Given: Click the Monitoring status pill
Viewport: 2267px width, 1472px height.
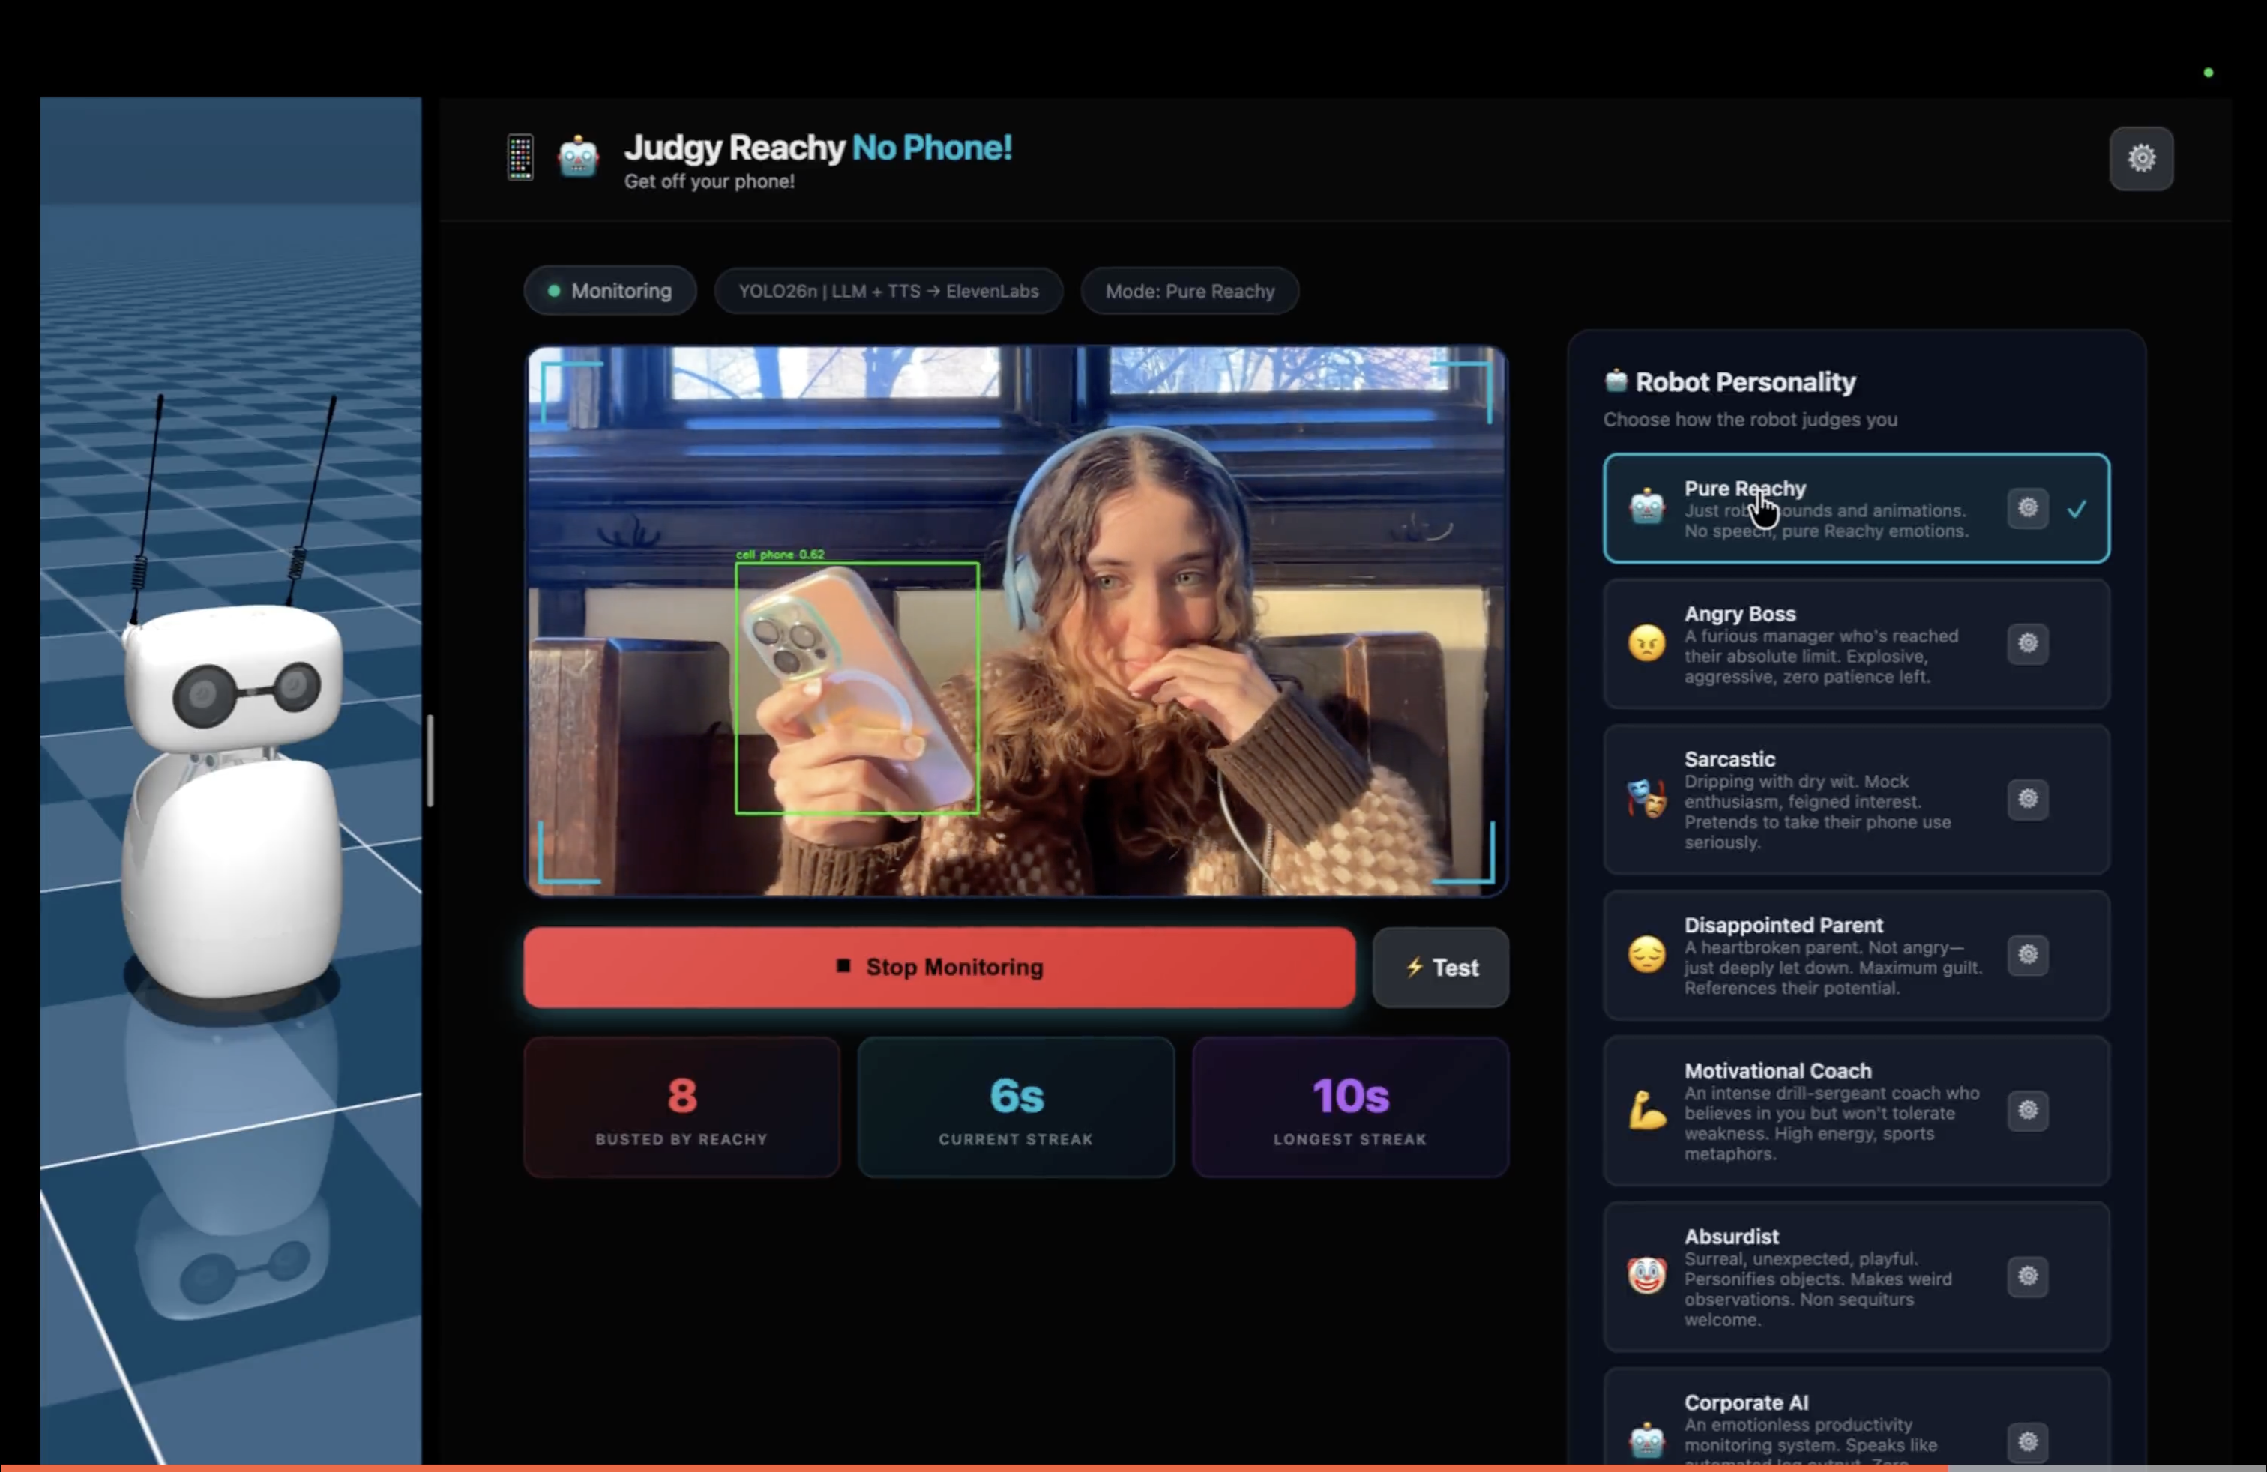Looking at the screenshot, I should coord(609,292).
